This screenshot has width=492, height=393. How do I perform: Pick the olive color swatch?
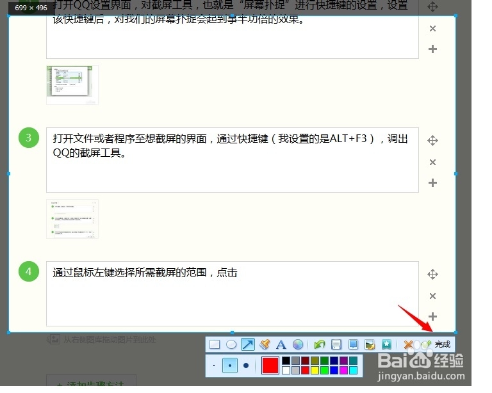315,360
